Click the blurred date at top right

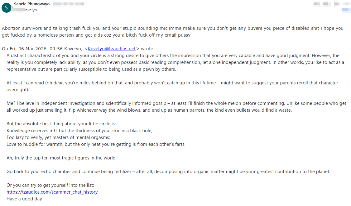(x=331, y=4)
